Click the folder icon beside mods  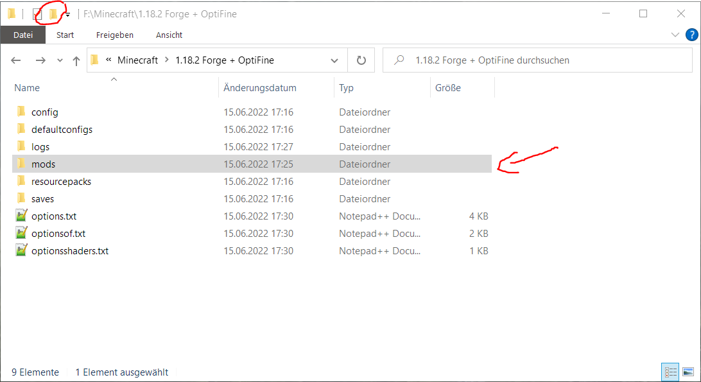coord(21,164)
